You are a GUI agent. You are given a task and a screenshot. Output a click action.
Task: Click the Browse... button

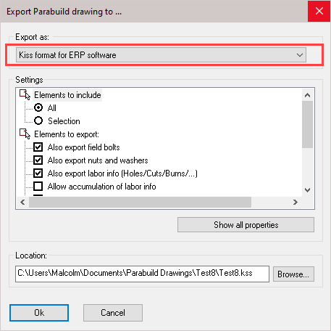pos(293,274)
